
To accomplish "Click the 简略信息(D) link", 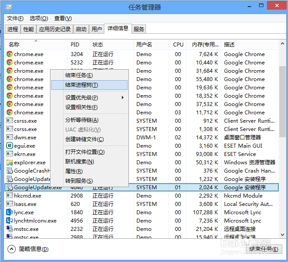I will pyautogui.click(x=34, y=249).
